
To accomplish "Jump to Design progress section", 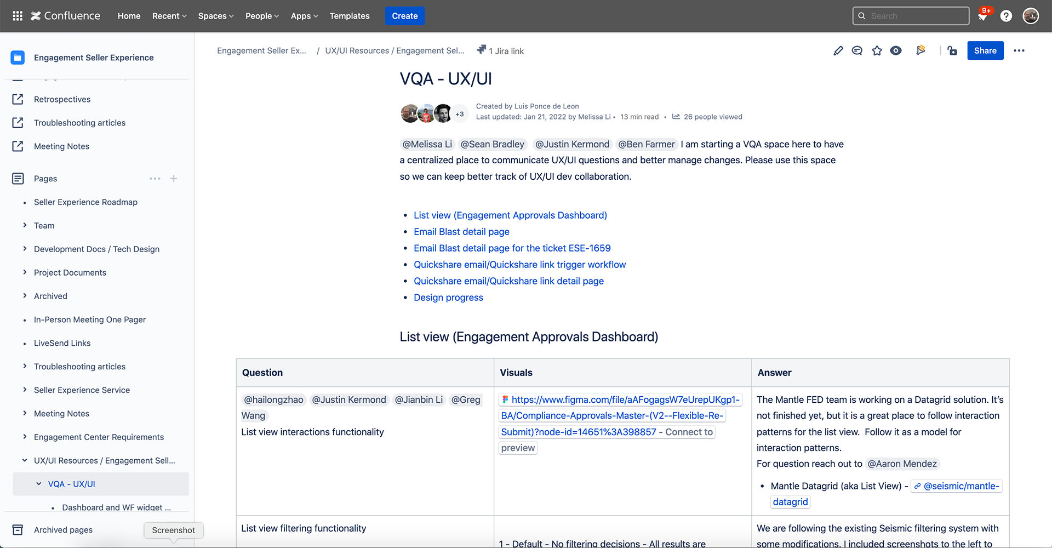I will [448, 298].
